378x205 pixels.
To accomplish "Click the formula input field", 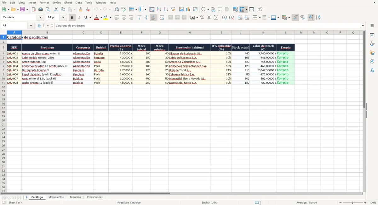I will 208,26.
